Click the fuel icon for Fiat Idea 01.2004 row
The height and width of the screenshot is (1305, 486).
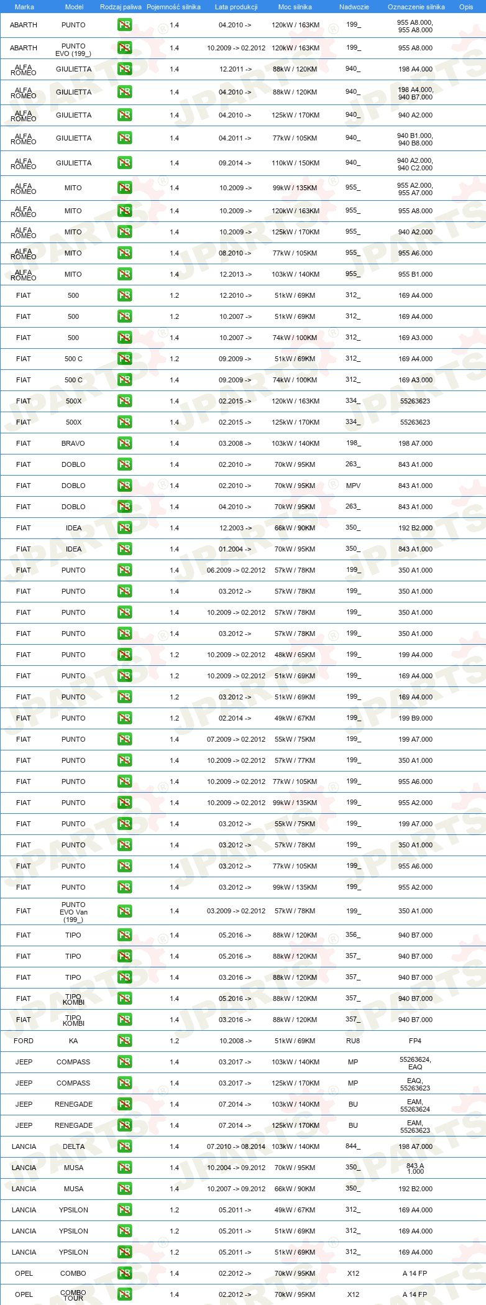pyautogui.click(x=124, y=549)
